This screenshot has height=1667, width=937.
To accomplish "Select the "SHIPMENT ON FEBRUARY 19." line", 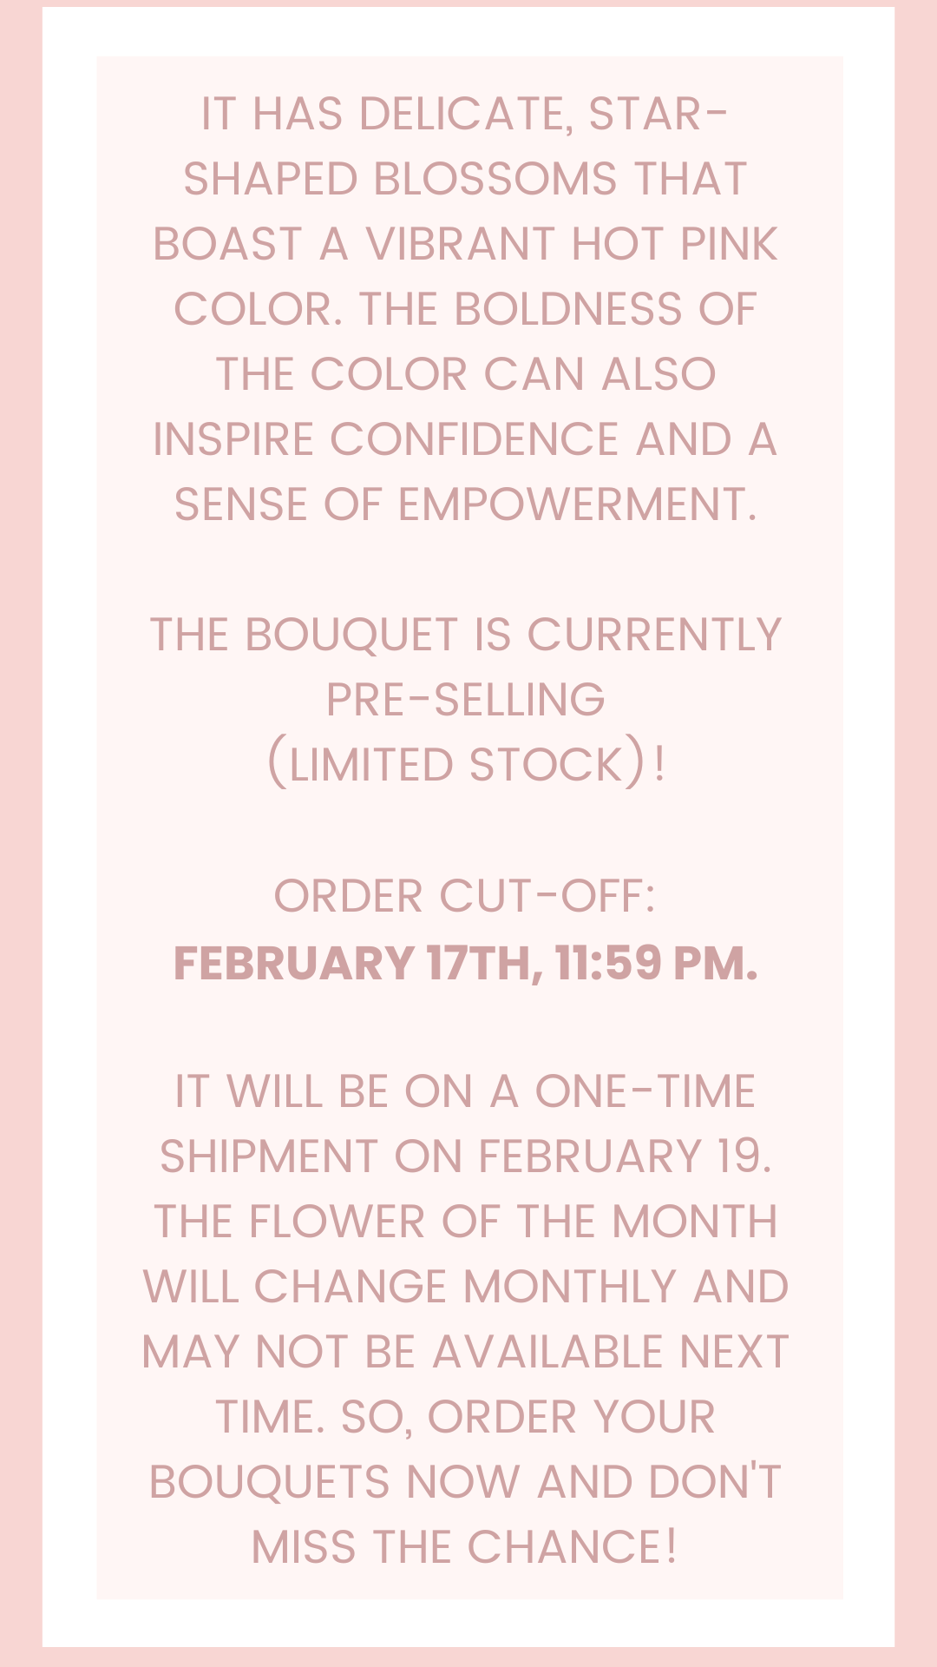I will 466,1157.
